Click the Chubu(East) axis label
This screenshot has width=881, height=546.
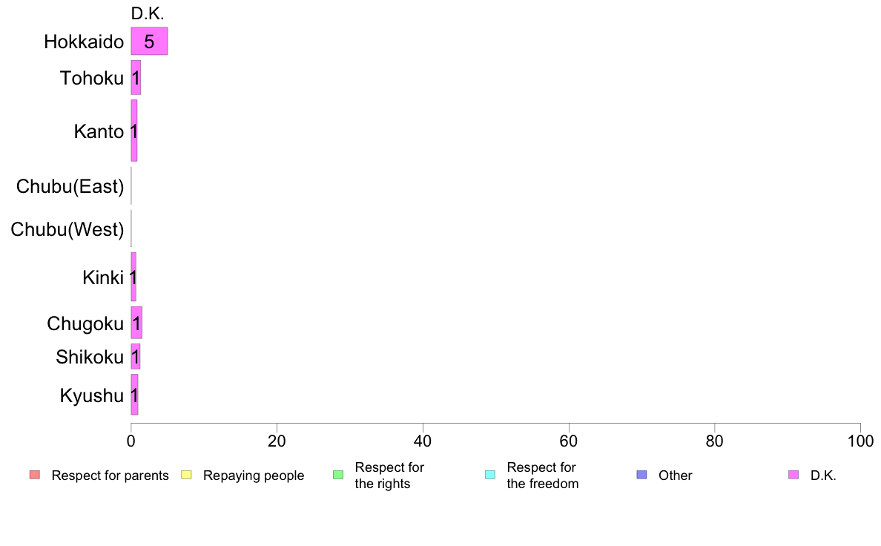(x=70, y=186)
